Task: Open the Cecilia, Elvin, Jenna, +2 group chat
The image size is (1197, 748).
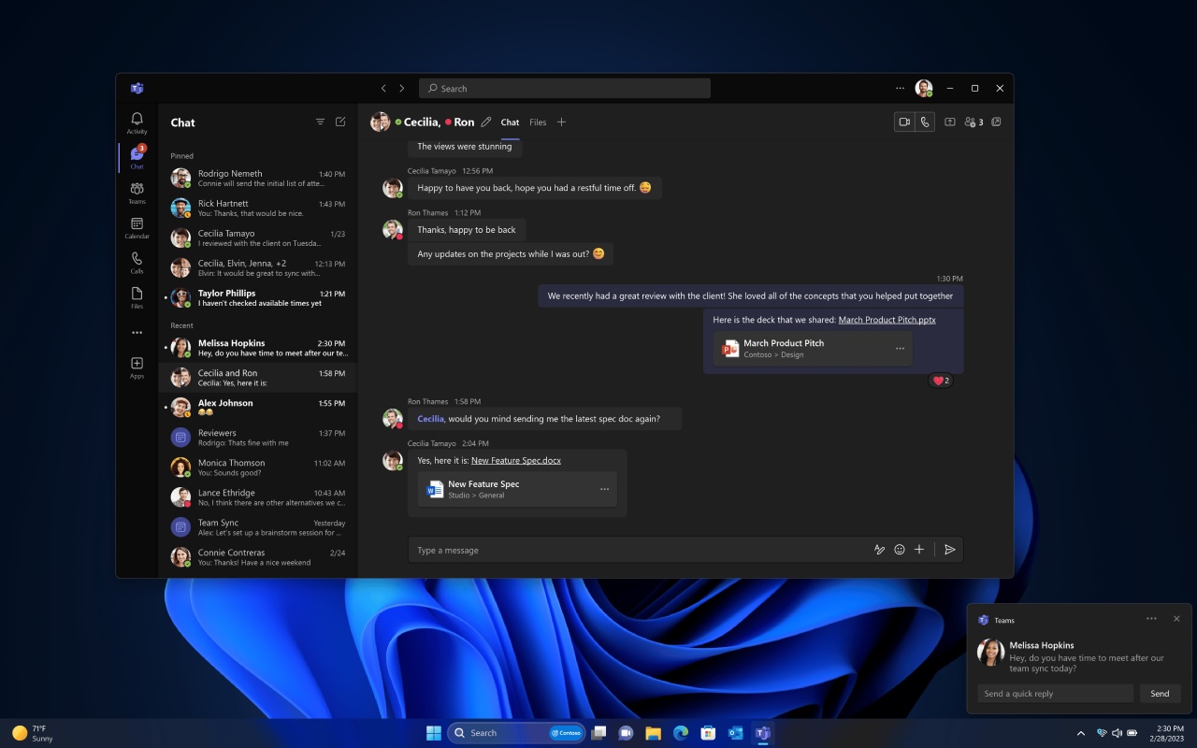Action: click(x=257, y=267)
